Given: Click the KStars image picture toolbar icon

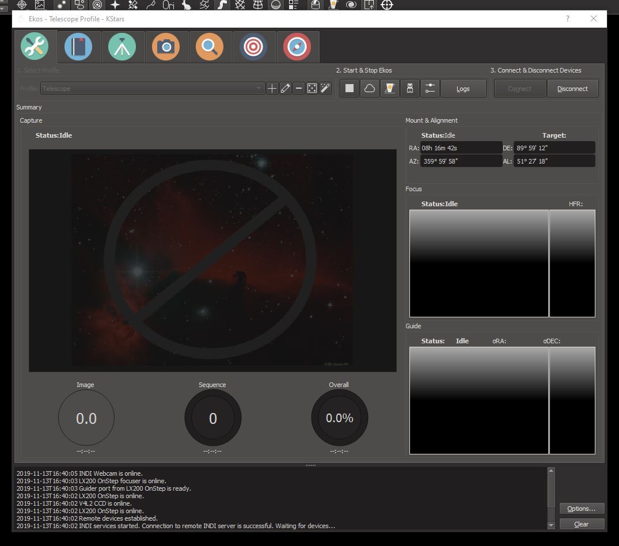Looking at the screenshot, I should pyautogui.click(x=40, y=5).
